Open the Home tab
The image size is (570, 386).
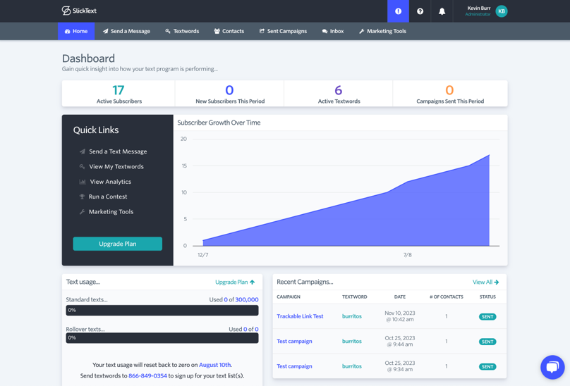[76, 31]
